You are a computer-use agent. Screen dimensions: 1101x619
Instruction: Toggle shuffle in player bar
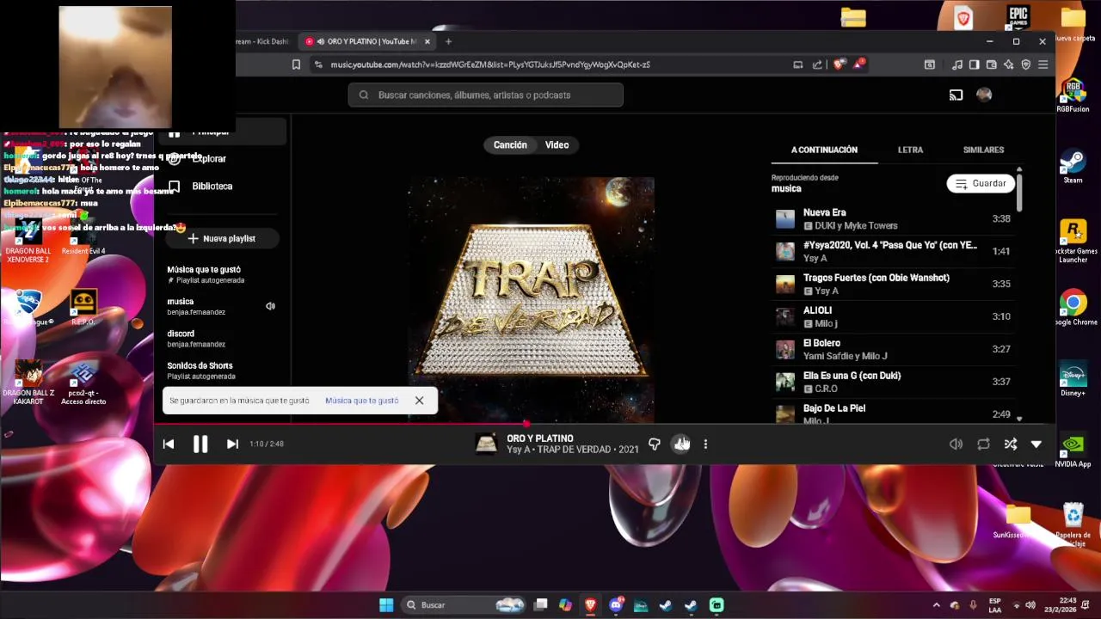click(x=1010, y=444)
